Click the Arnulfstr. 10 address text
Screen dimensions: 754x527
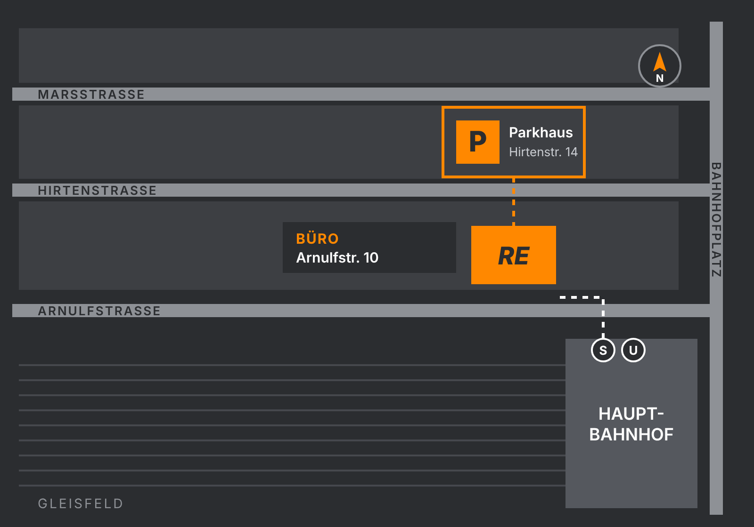pyautogui.click(x=337, y=257)
